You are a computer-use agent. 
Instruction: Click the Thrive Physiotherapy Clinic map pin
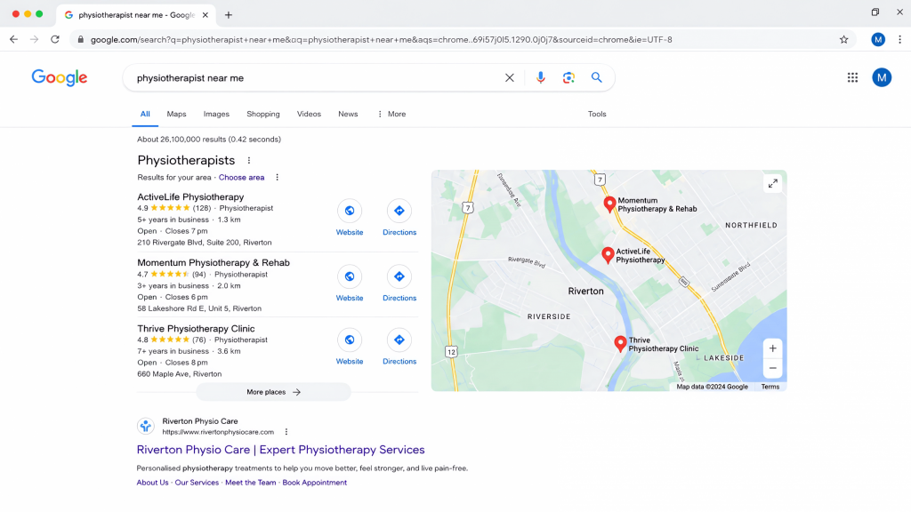pos(620,344)
